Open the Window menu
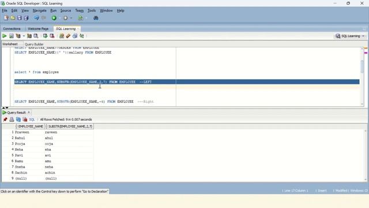Viewport: 369px width, 208px height. (x=106, y=10)
